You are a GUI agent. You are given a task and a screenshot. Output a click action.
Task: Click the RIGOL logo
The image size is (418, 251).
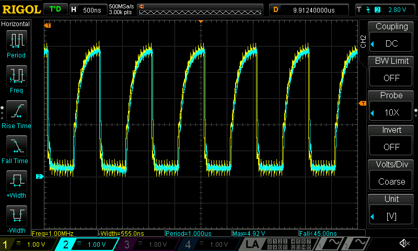(21, 9)
